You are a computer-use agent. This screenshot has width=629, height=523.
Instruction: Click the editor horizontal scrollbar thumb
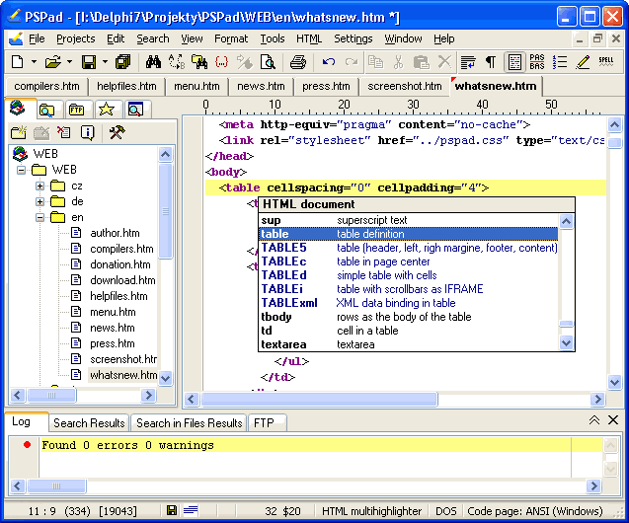pyautogui.click(x=319, y=400)
